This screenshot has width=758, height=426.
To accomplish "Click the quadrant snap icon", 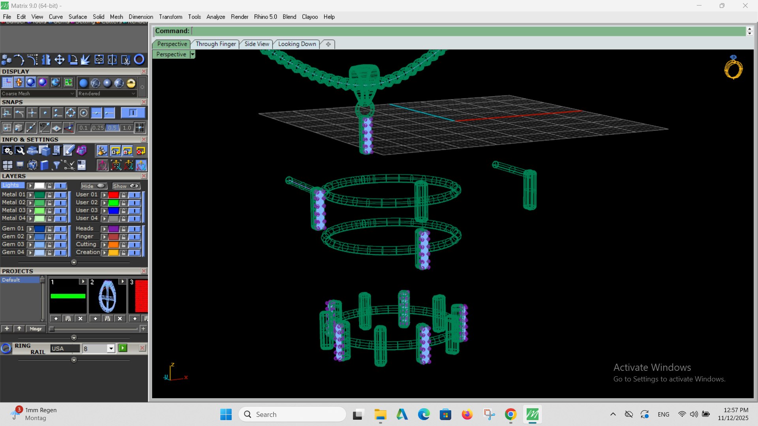I will [71, 113].
